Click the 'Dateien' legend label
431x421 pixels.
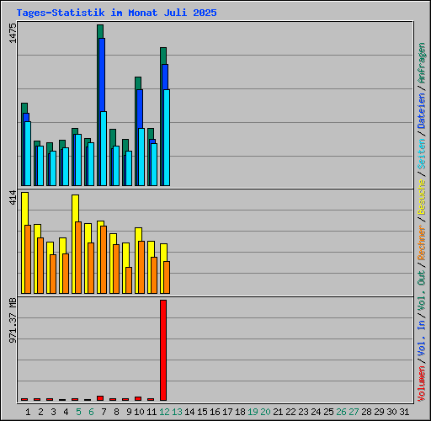tap(422, 111)
